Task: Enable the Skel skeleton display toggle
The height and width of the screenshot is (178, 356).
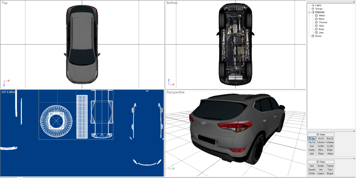Action: click(311, 146)
